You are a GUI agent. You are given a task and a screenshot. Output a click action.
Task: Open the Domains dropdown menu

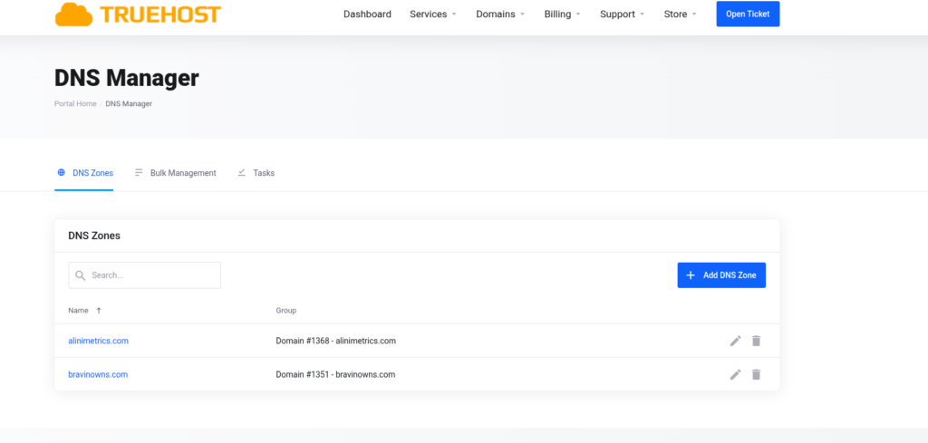pyautogui.click(x=500, y=14)
